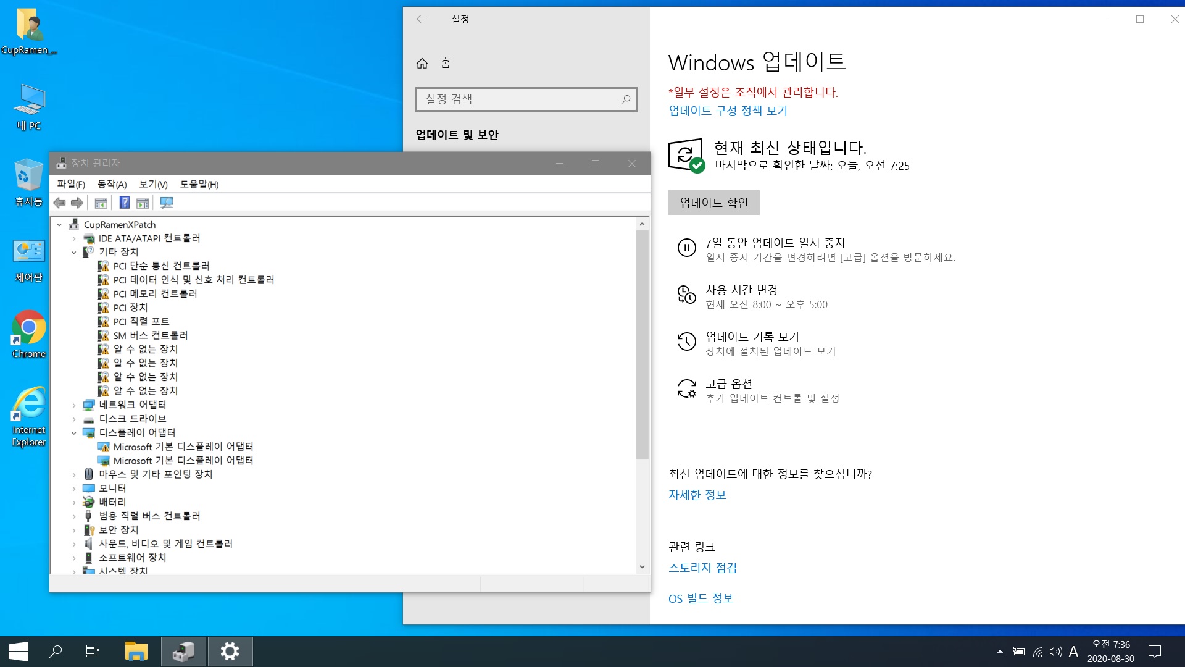Open the 파일(F) menu
The width and height of the screenshot is (1185, 667).
click(x=71, y=184)
